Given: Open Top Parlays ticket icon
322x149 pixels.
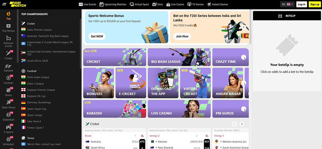Looking at the screenshot, I should point(8,26).
